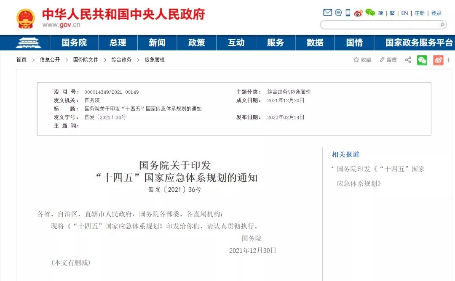Open the mobile phone version icon

pos(348,13)
